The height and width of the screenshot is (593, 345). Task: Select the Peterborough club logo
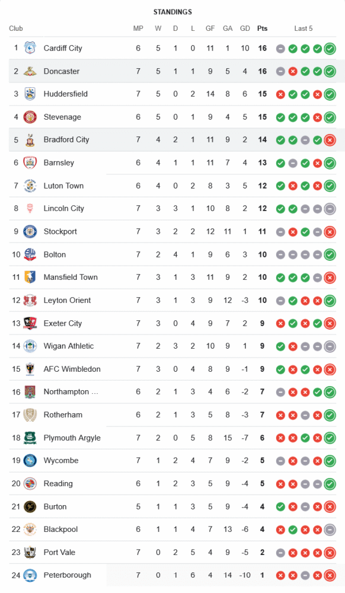[30, 575]
